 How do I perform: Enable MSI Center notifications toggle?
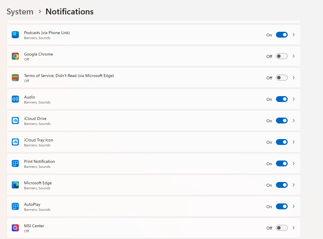click(x=282, y=228)
